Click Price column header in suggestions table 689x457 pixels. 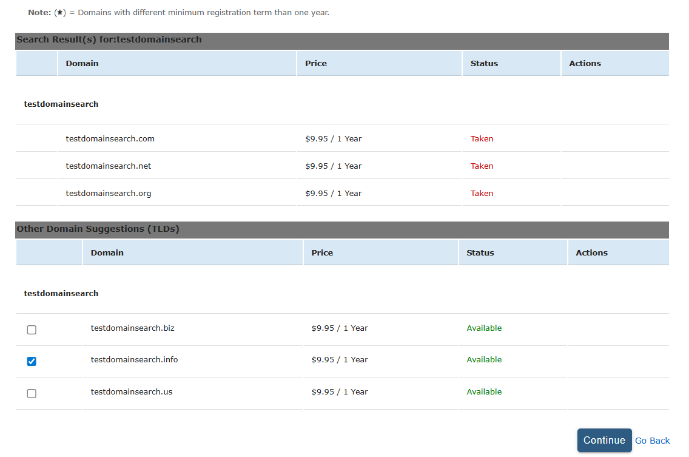click(322, 252)
